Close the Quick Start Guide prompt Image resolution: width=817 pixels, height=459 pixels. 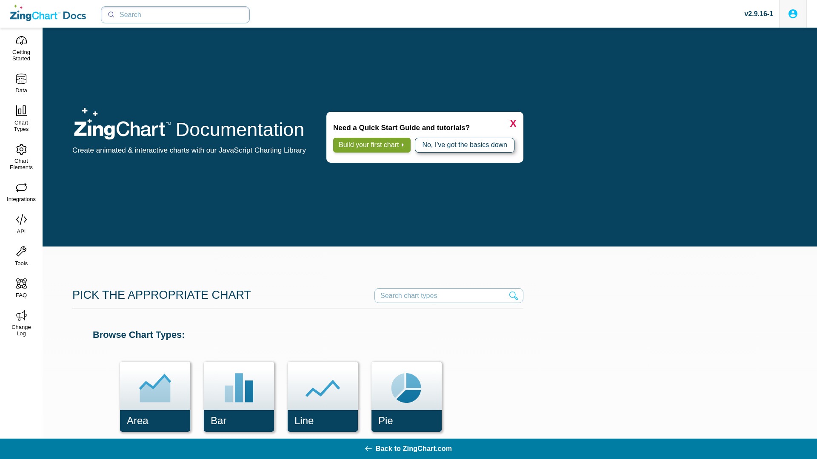pos(513,123)
